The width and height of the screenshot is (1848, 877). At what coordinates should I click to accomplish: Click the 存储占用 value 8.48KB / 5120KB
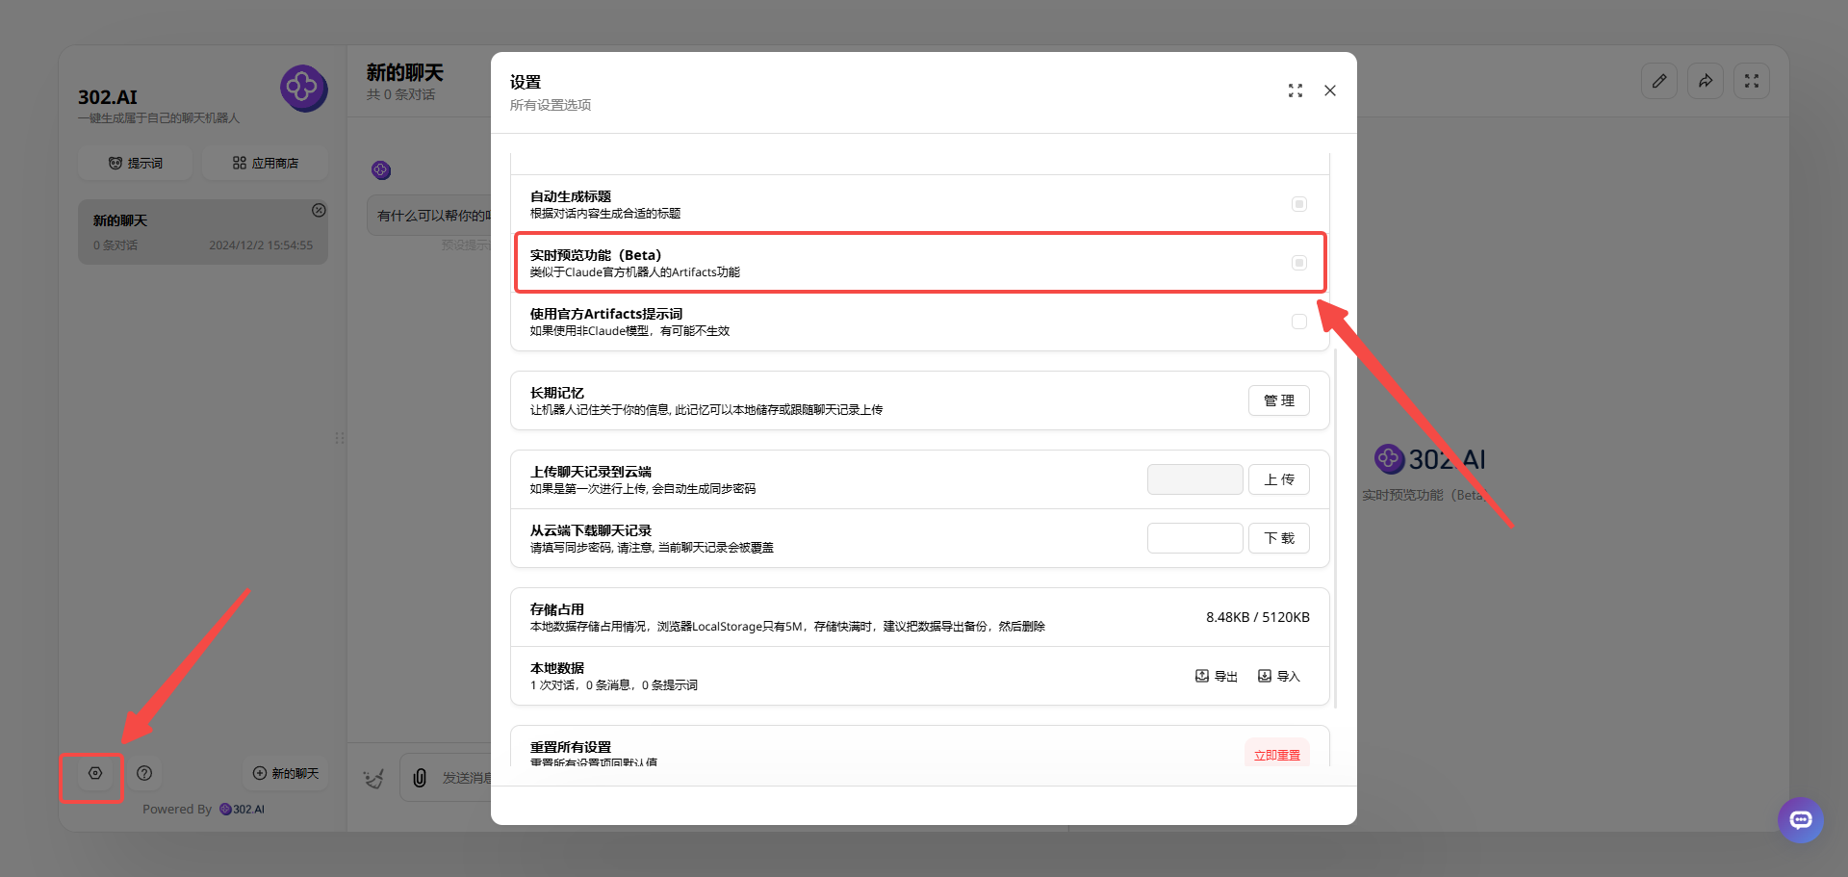tap(1257, 617)
